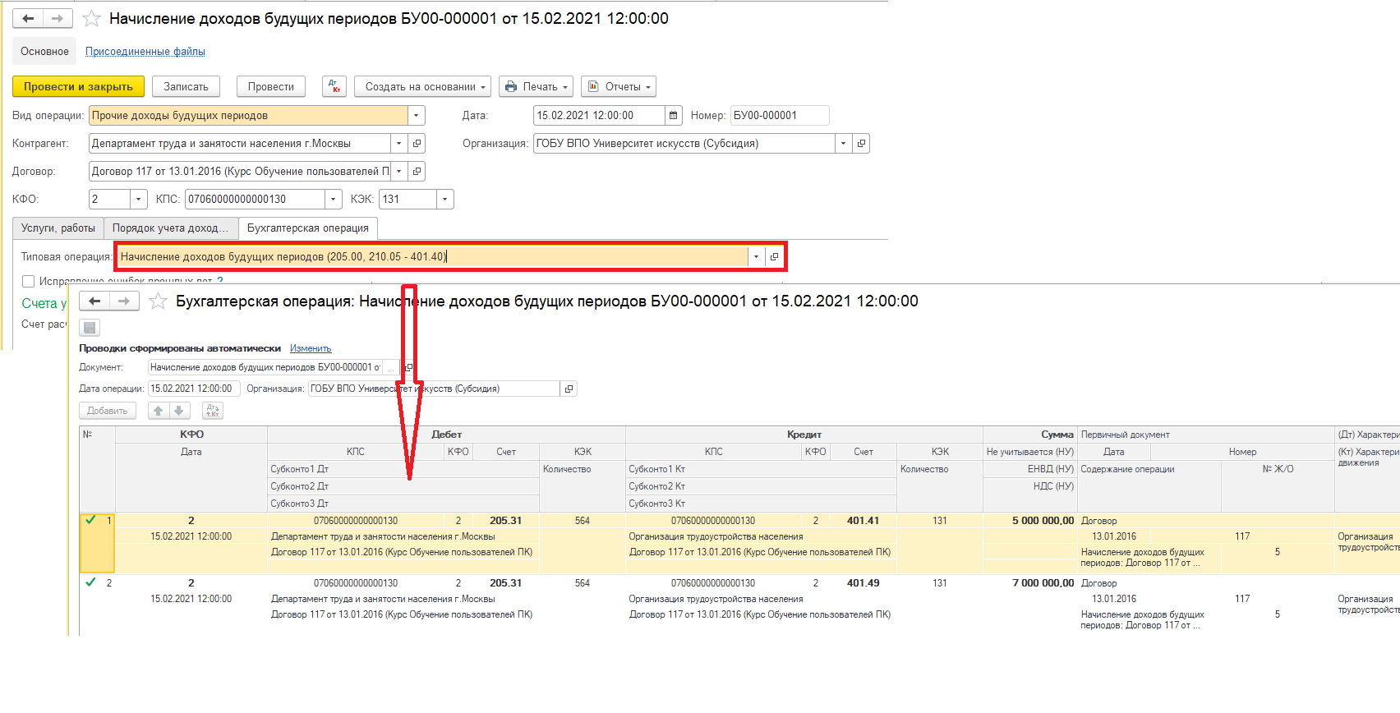
Task: Click the back arrow in the top document header
Action: [x=28, y=18]
